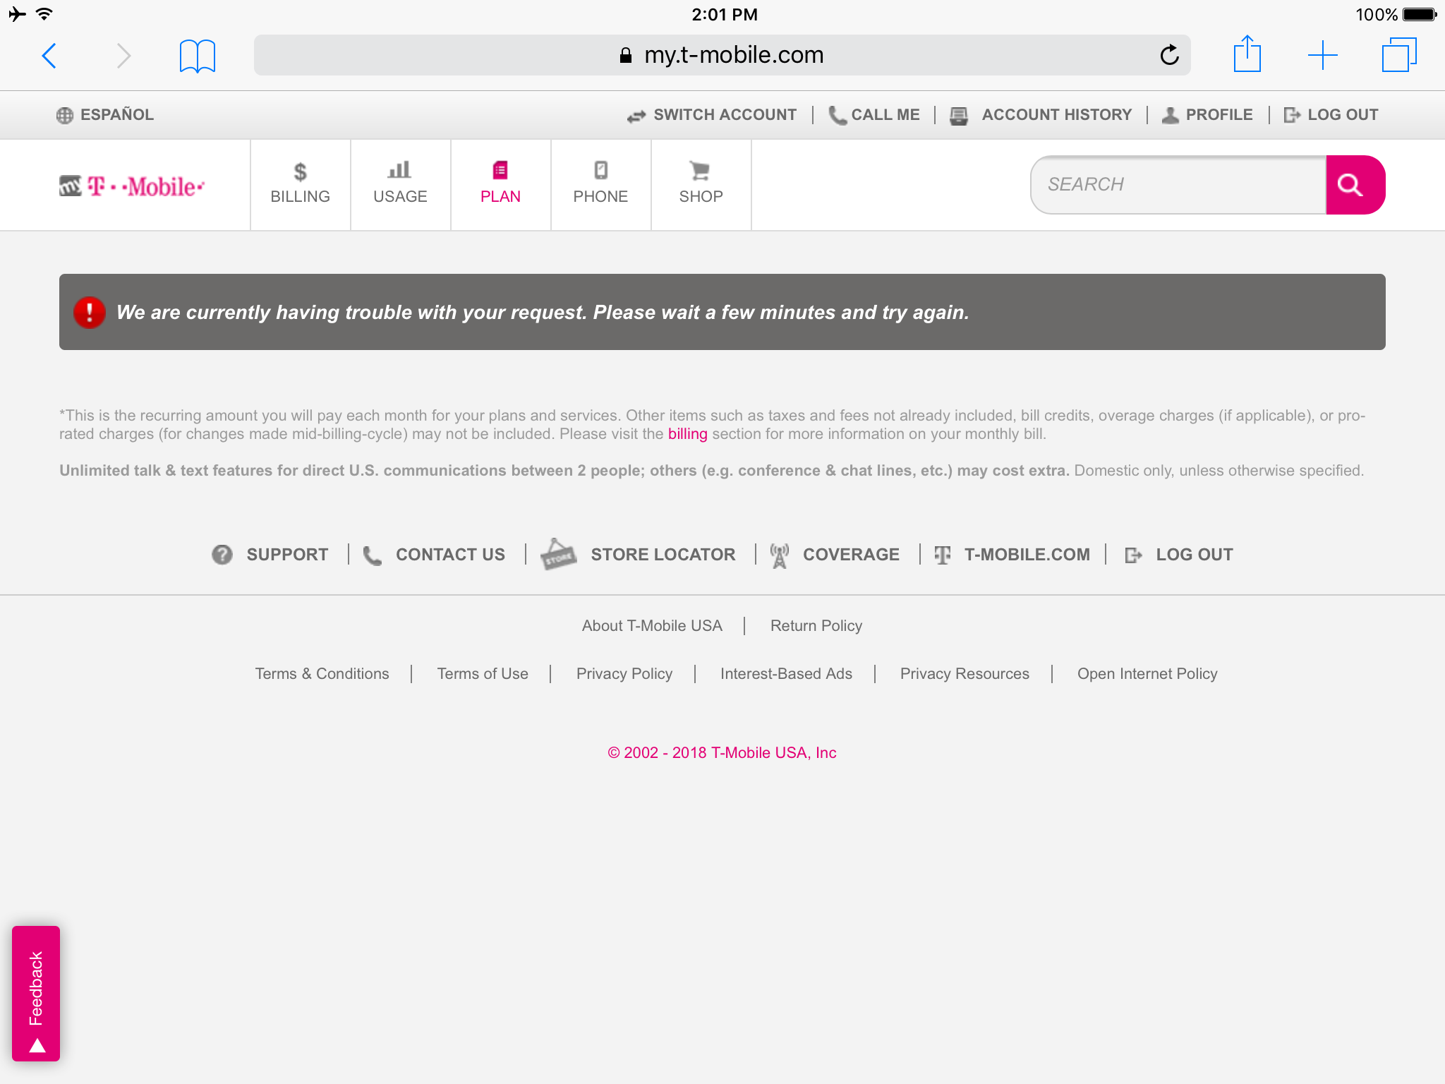Viewport: 1445px width, 1084px height.
Task: Tap the airplane mode status icon
Action: pos(18,13)
